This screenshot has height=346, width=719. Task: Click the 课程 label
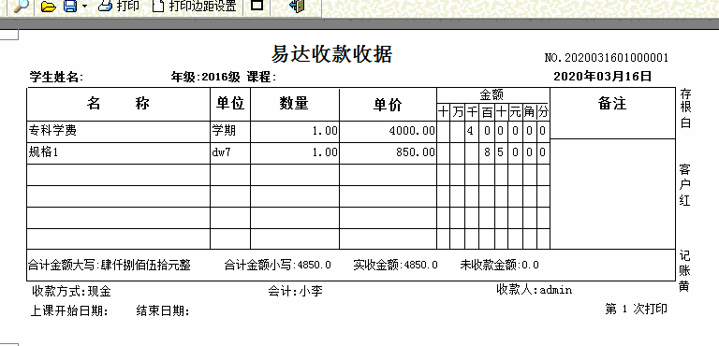click(262, 77)
